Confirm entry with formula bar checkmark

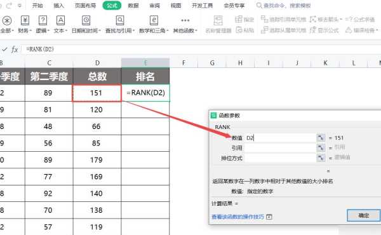click(x=4, y=50)
